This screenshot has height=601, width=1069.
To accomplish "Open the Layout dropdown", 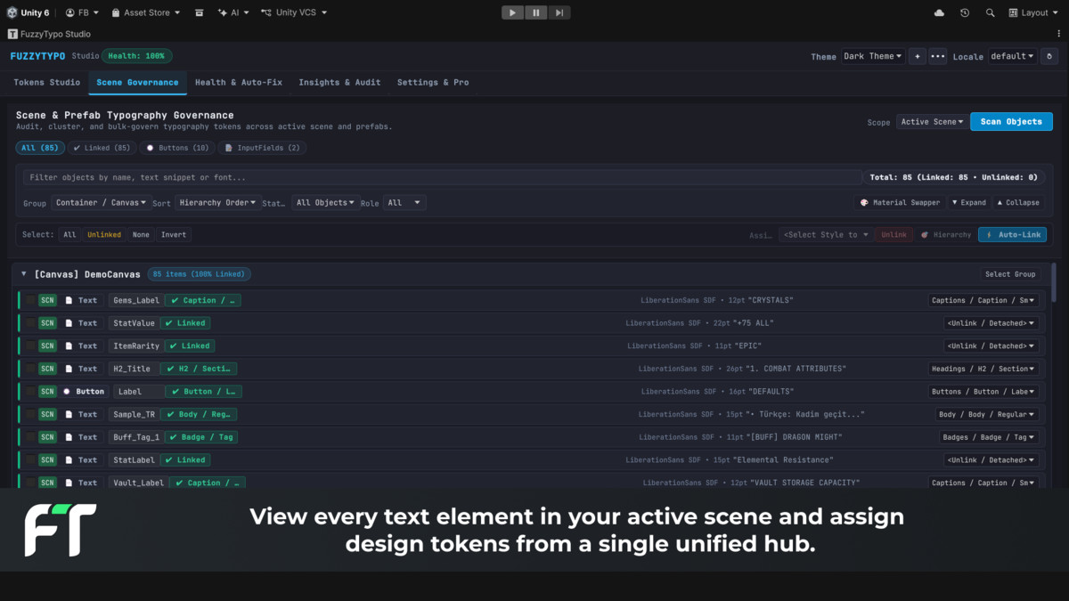I will click(1033, 12).
